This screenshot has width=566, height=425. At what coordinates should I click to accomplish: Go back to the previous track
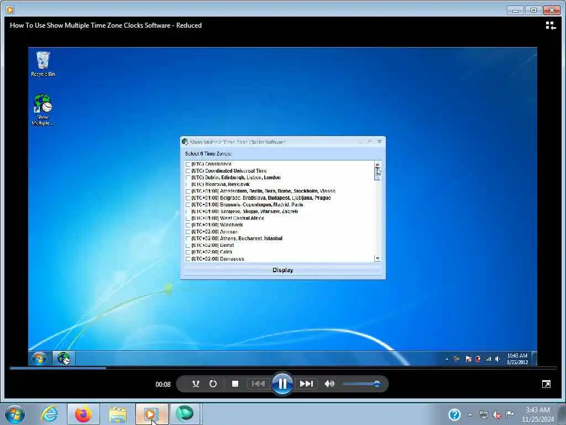click(x=258, y=384)
